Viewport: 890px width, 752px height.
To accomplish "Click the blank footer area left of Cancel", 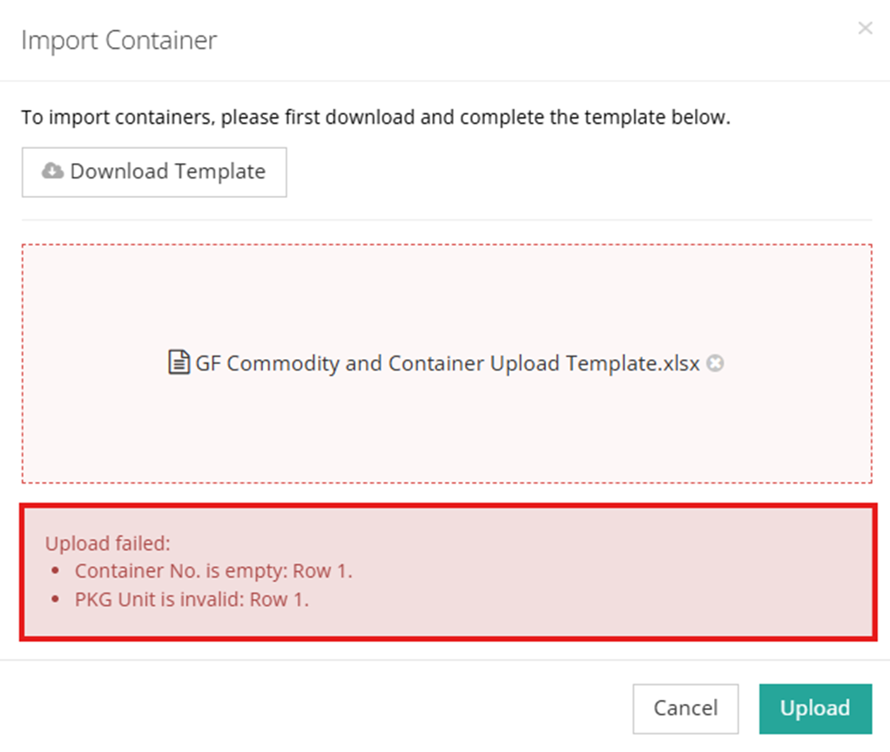I will click(x=305, y=708).
